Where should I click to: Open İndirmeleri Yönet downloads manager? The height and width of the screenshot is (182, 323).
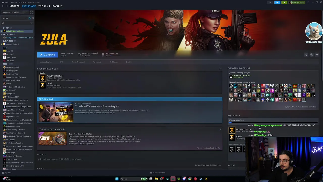coord(158,173)
